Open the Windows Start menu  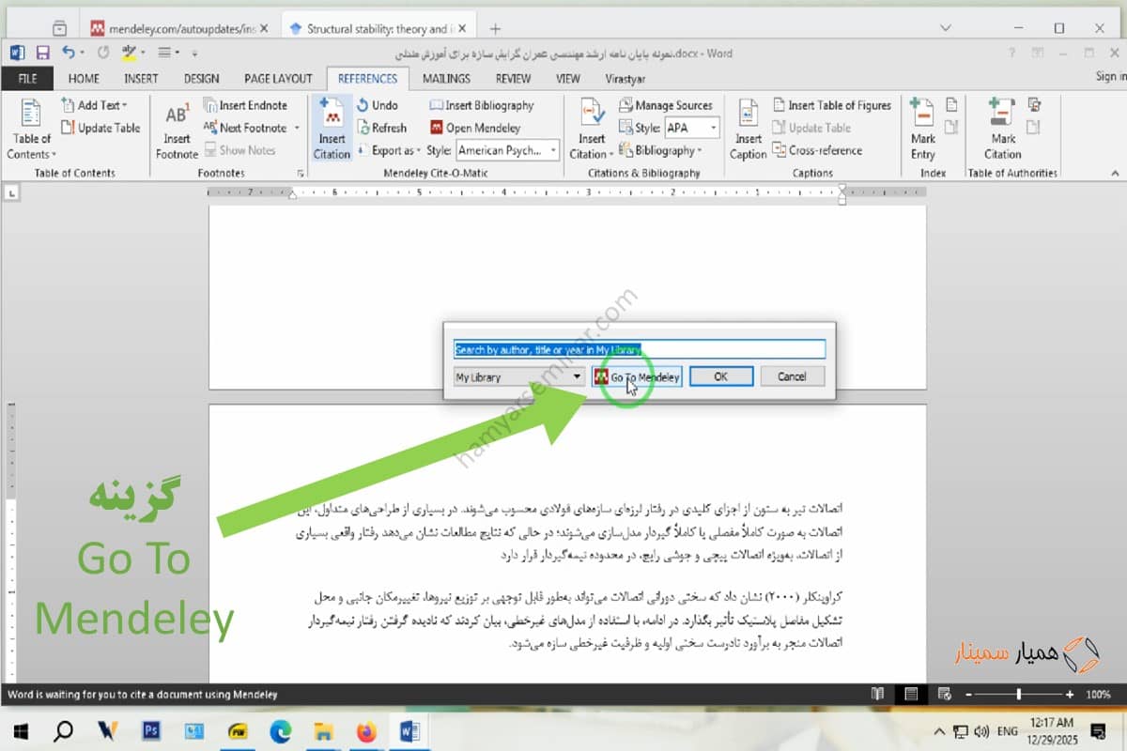pos(19,730)
